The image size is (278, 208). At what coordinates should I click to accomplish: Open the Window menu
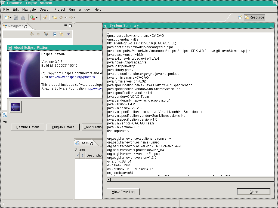[85, 10]
